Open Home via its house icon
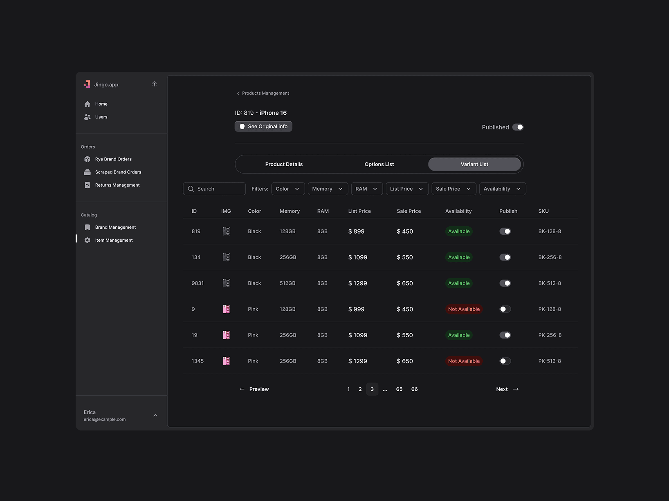The width and height of the screenshot is (669, 501). click(x=87, y=104)
